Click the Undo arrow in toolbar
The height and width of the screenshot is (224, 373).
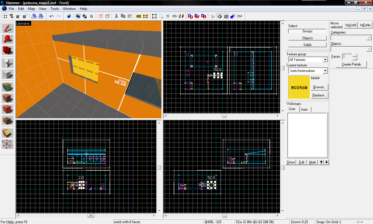52,16
